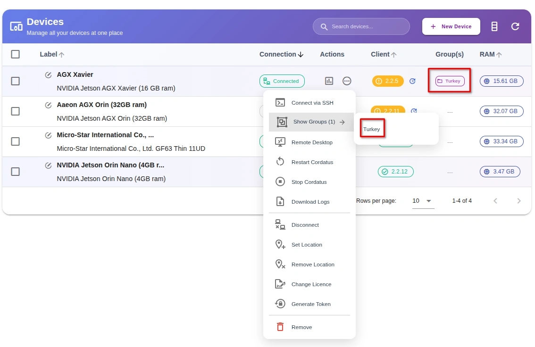Toggle the select-all checkbox in table header

(16, 54)
